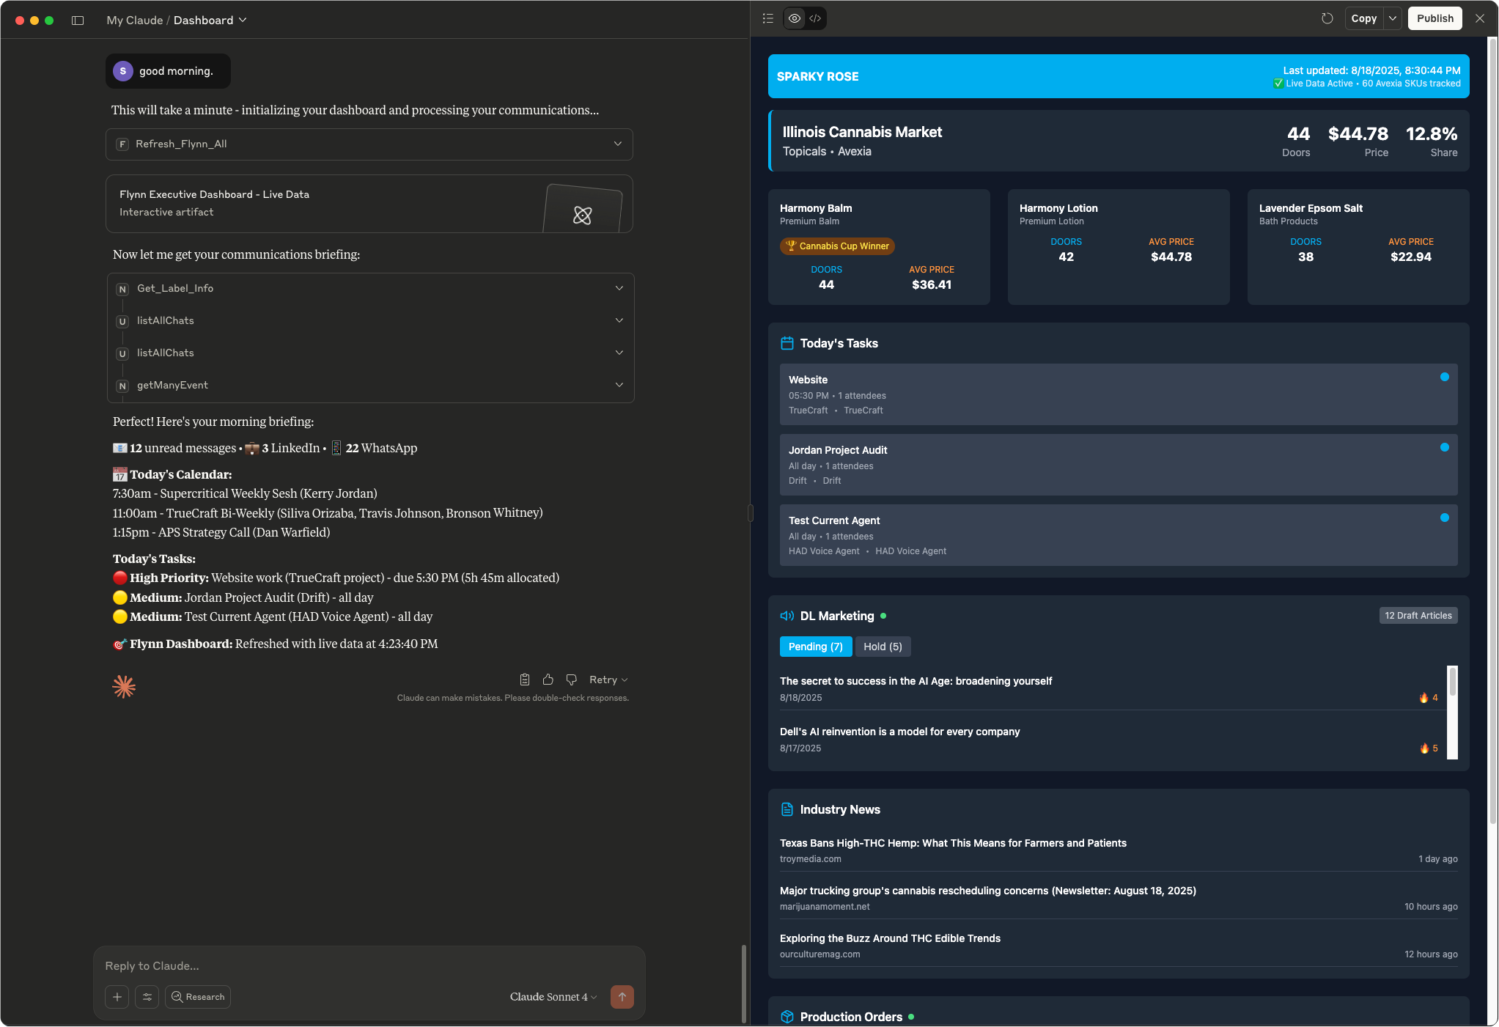The width and height of the screenshot is (1499, 1027).
Task: Open the Texas Bans High-THC Hemp article
Action: point(953,843)
